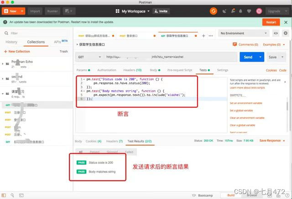Screen dimensions: 292x199
Task: Click the orange sync status icon
Action: pos(214,11)
